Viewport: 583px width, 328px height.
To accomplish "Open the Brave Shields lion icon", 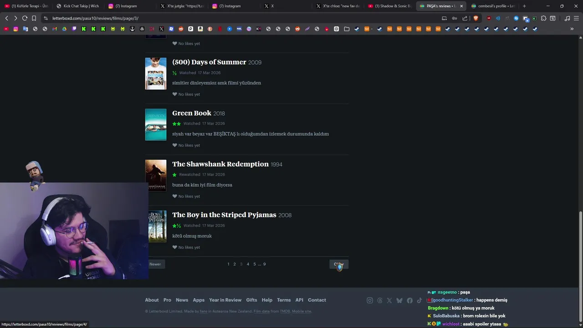I will [476, 18].
